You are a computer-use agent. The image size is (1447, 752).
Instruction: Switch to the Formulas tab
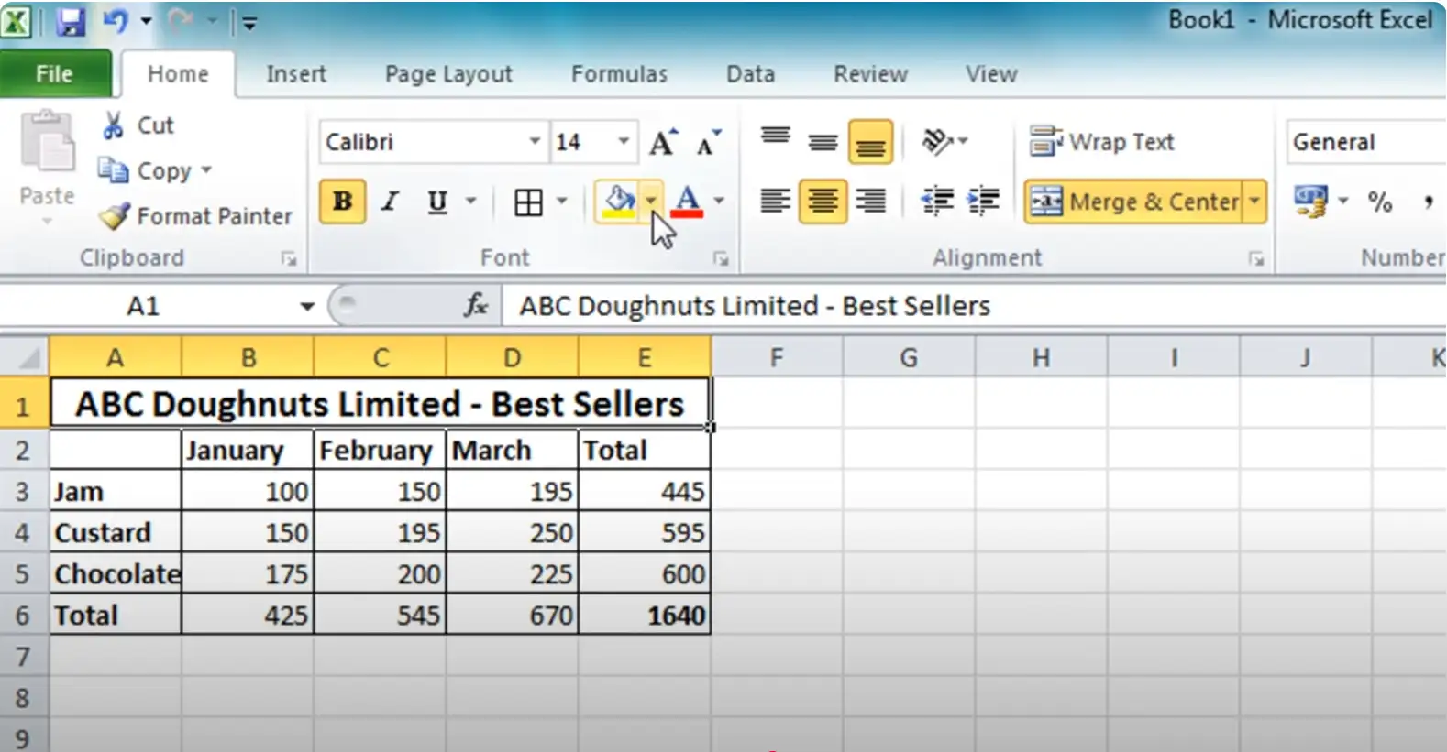[619, 74]
